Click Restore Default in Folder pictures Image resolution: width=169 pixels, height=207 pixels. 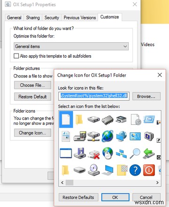32,97
